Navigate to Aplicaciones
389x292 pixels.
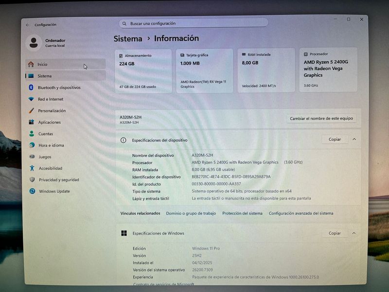(x=66, y=122)
